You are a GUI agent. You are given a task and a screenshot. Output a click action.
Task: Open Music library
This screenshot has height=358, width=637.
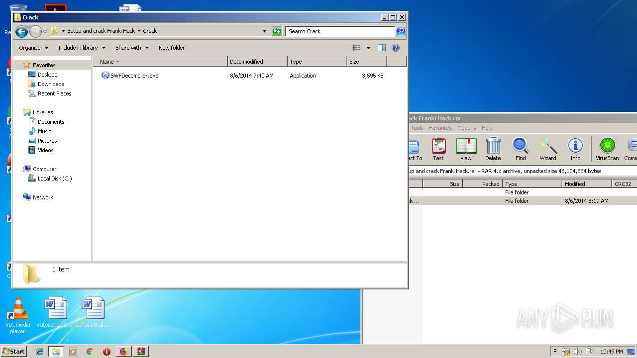pos(44,131)
